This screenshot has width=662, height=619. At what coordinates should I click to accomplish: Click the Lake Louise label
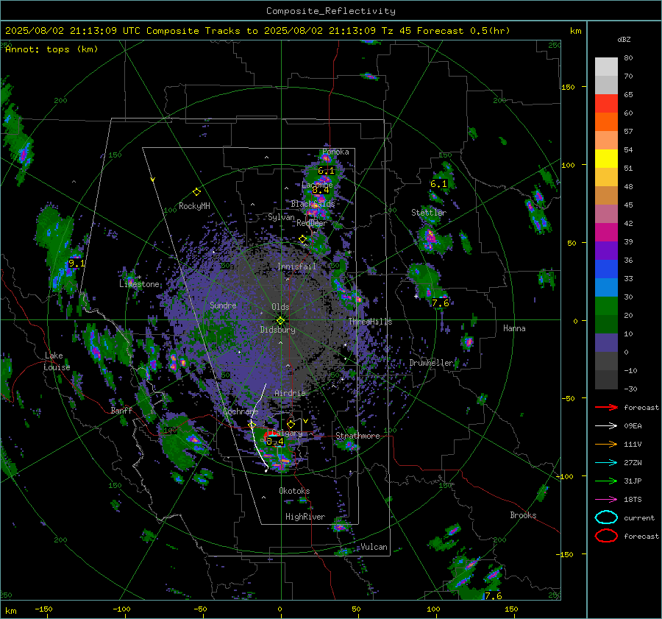click(57, 361)
